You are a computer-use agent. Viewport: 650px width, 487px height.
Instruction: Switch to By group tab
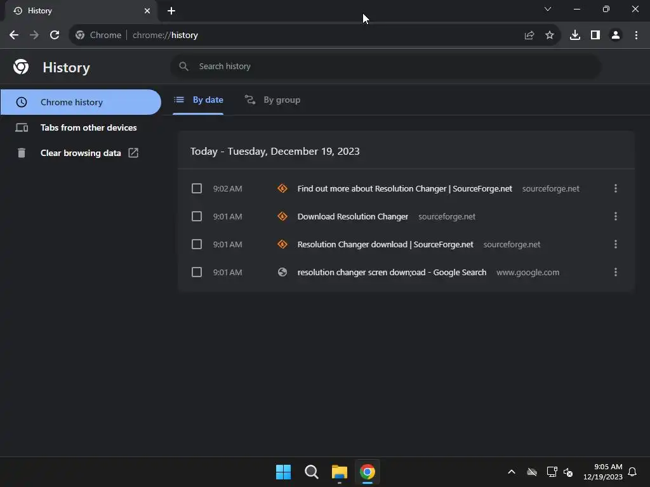272,100
